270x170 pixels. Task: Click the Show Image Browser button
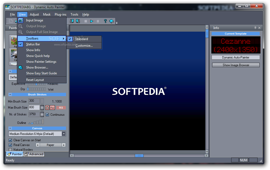[x=236, y=65]
